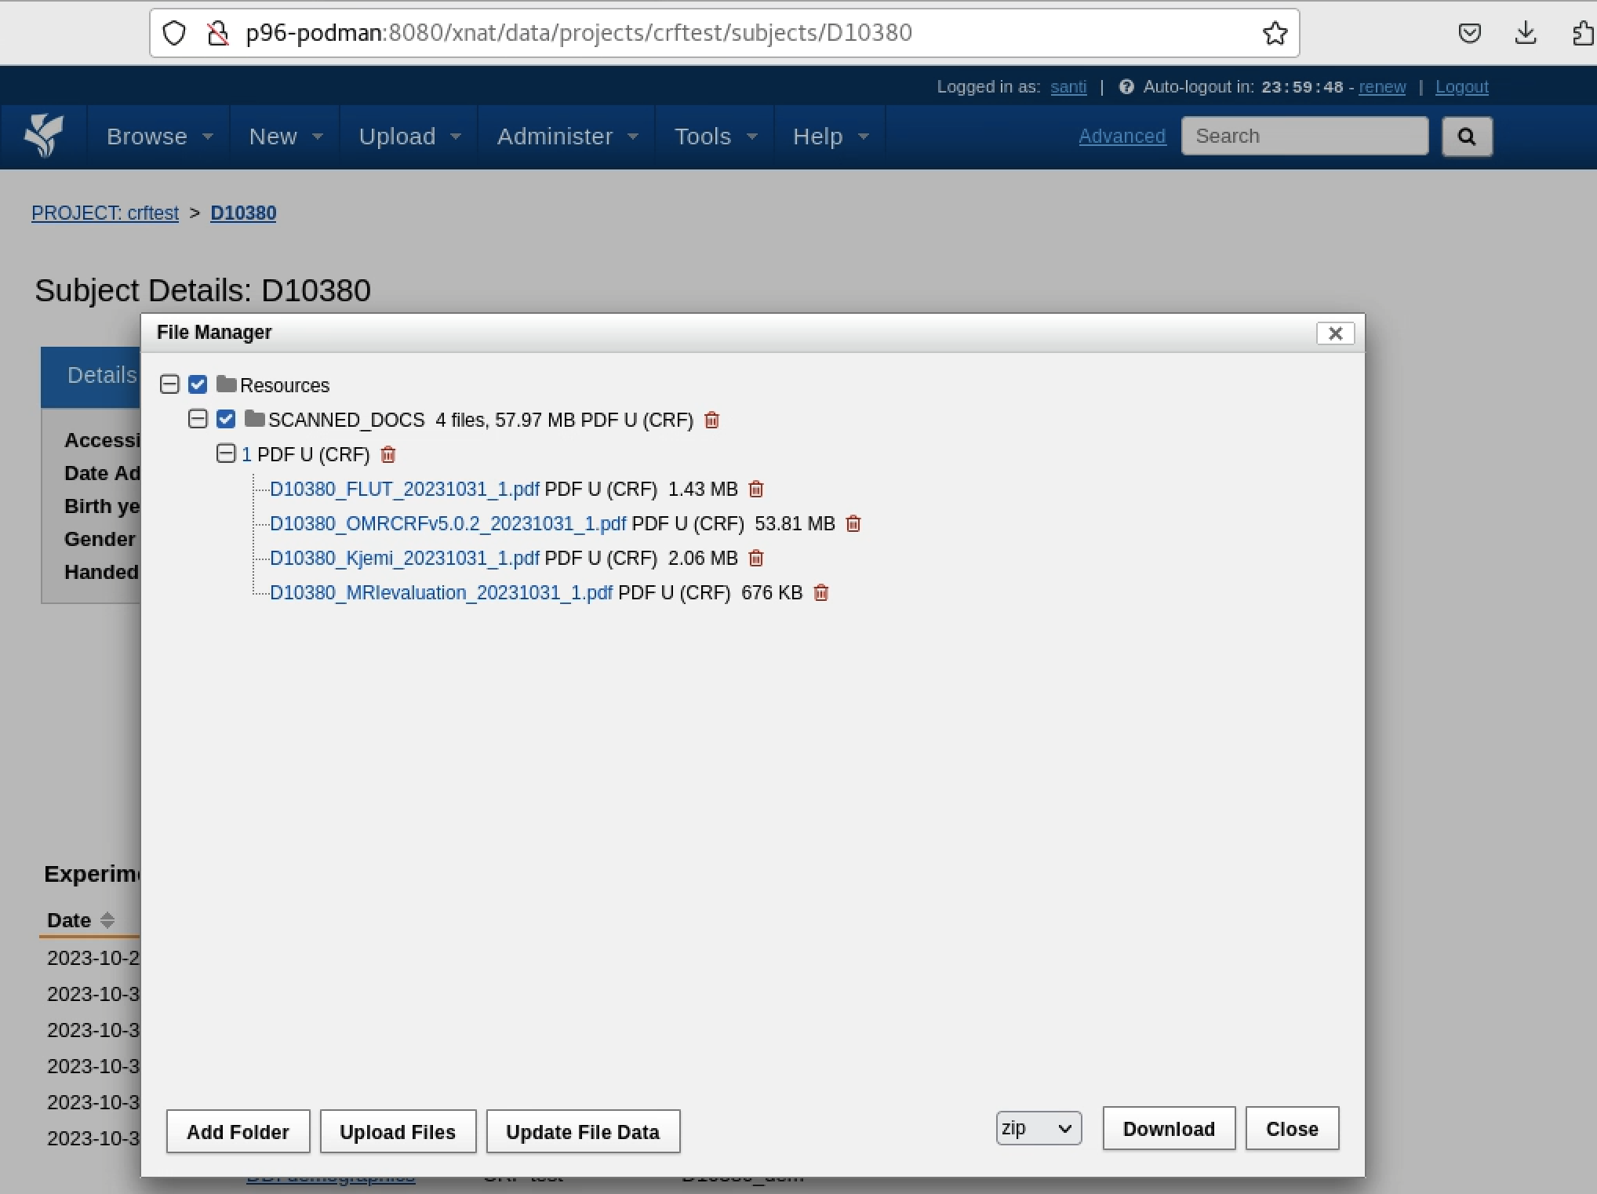Switch to the Details tab
The height and width of the screenshot is (1194, 1597).
pos(100,375)
